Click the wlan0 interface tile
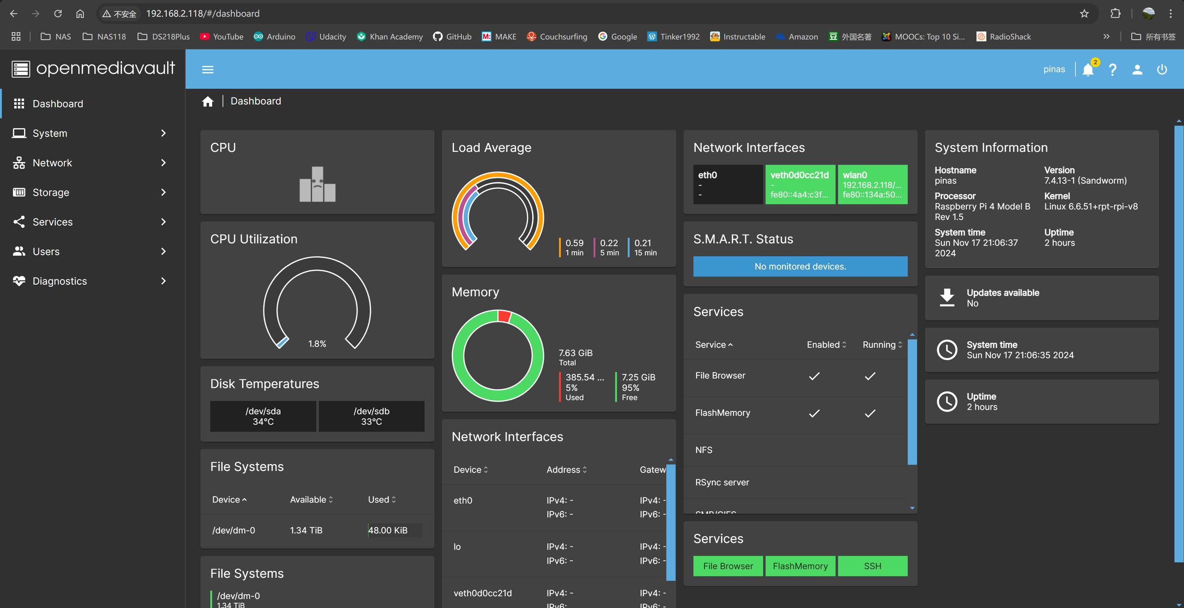Viewport: 1184px width, 608px height. click(872, 184)
